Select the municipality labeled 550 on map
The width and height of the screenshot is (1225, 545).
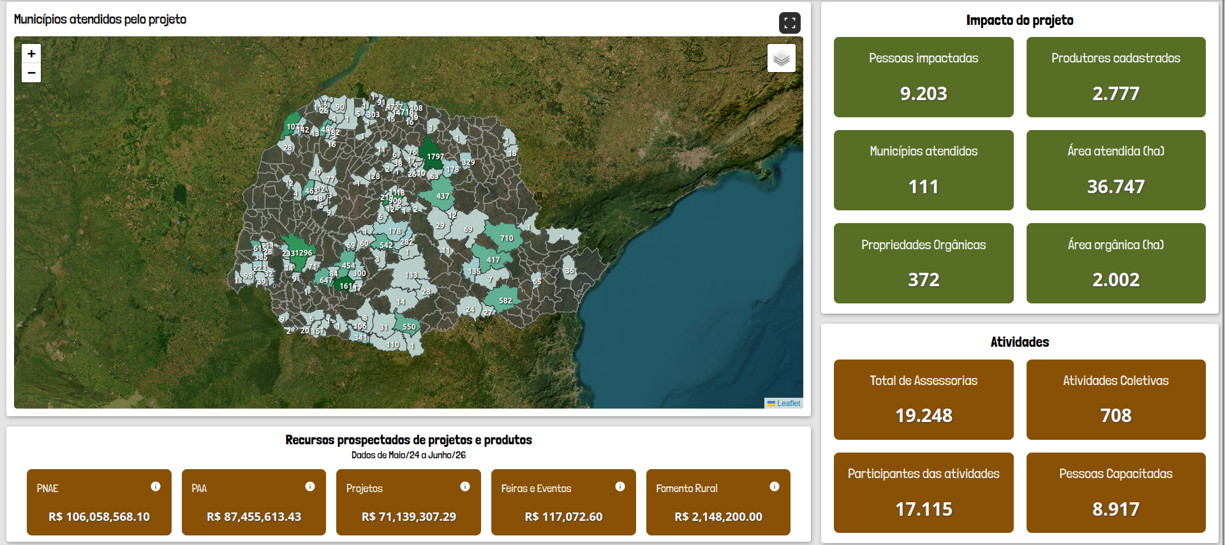coord(408,325)
